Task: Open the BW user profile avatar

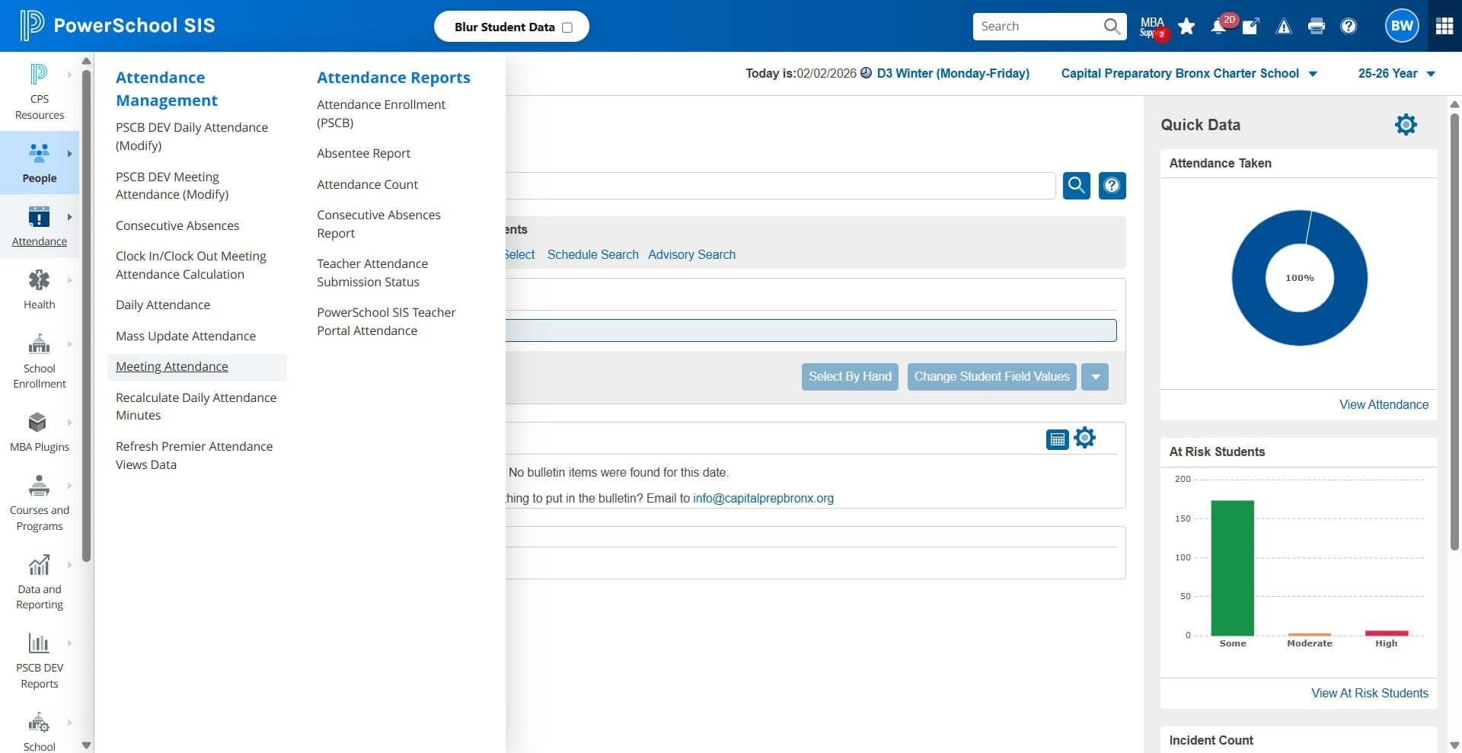Action: [1402, 26]
